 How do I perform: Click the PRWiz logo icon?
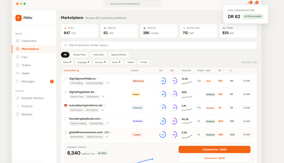19,18
